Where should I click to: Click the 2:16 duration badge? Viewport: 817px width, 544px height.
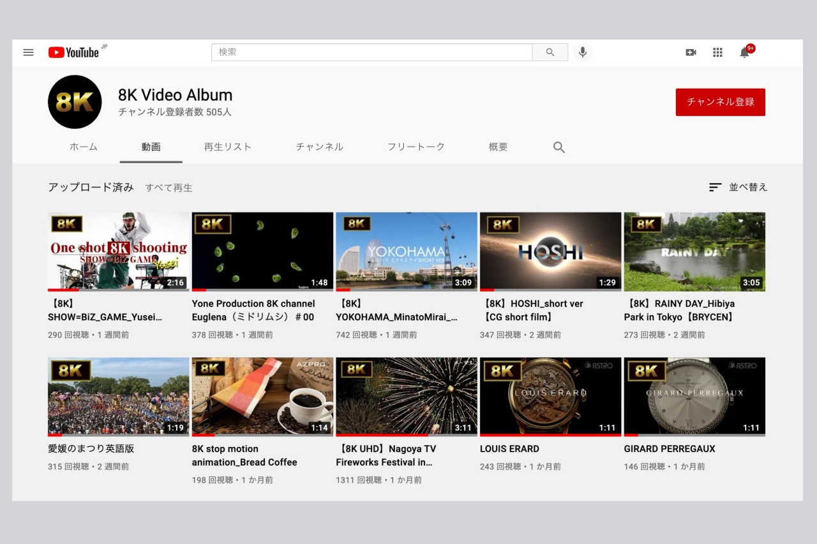click(175, 283)
